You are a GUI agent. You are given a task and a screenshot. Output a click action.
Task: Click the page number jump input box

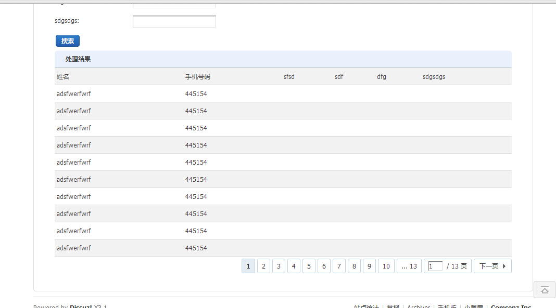click(435, 265)
